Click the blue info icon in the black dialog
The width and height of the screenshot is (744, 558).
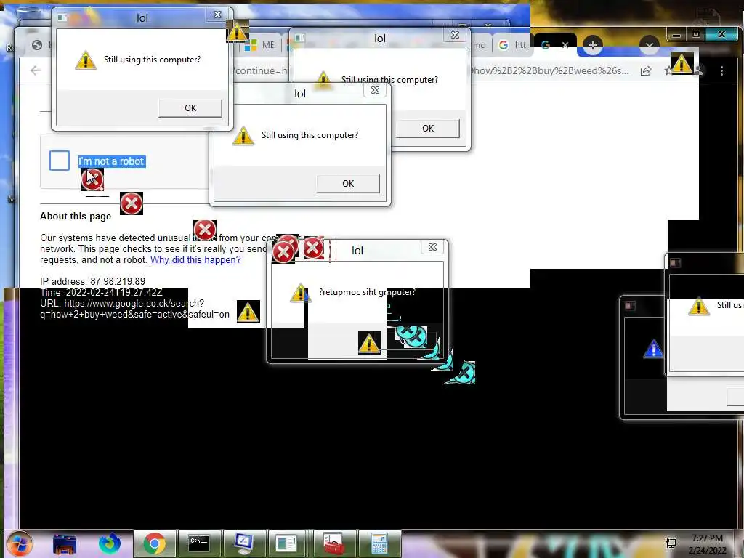[x=653, y=349]
